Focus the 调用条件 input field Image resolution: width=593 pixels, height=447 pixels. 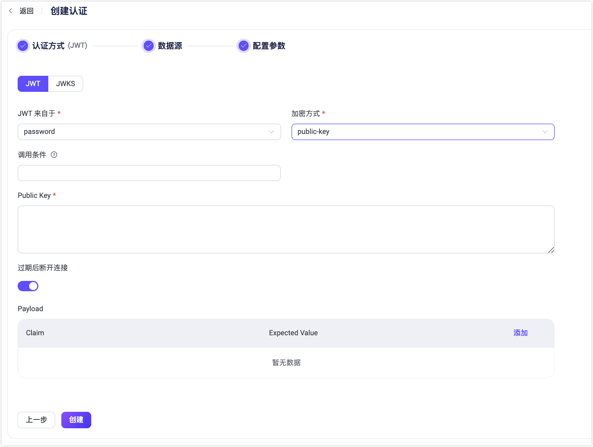coord(149,173)
